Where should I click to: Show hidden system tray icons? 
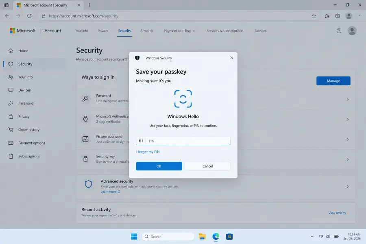pos(312,237)
